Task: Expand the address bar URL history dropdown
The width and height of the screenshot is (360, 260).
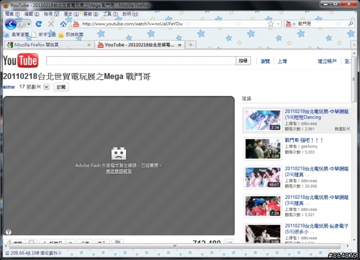Action: point(278,24)
